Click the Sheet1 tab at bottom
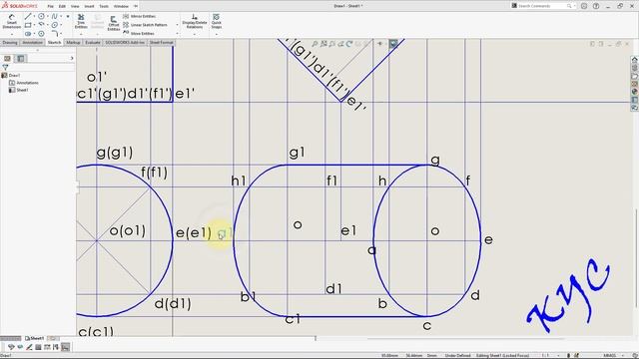This screenshot has width=639, height=359. tap(35, 338)
